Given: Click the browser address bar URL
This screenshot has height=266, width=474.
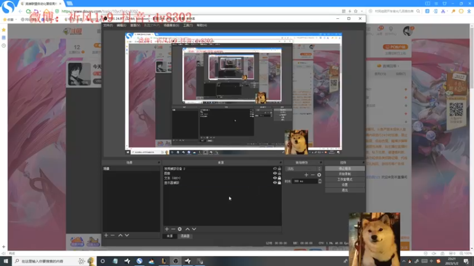Looking at the screenshot, I should coord(100,11).
